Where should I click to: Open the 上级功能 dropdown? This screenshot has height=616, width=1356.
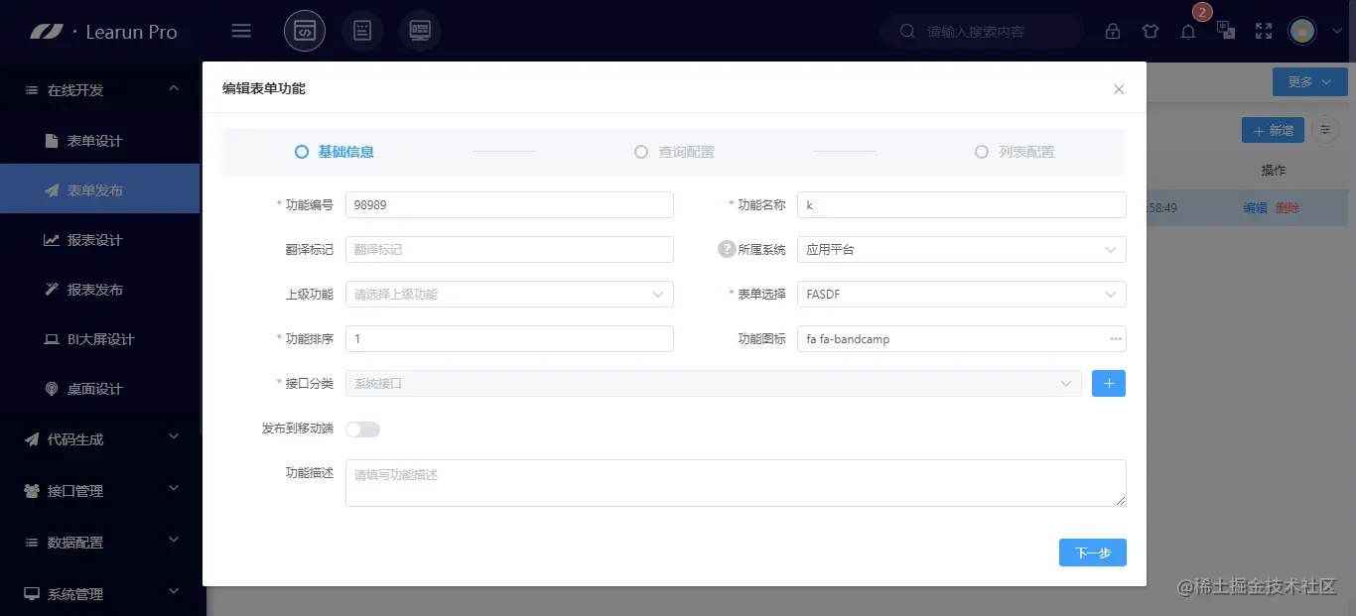509,294
